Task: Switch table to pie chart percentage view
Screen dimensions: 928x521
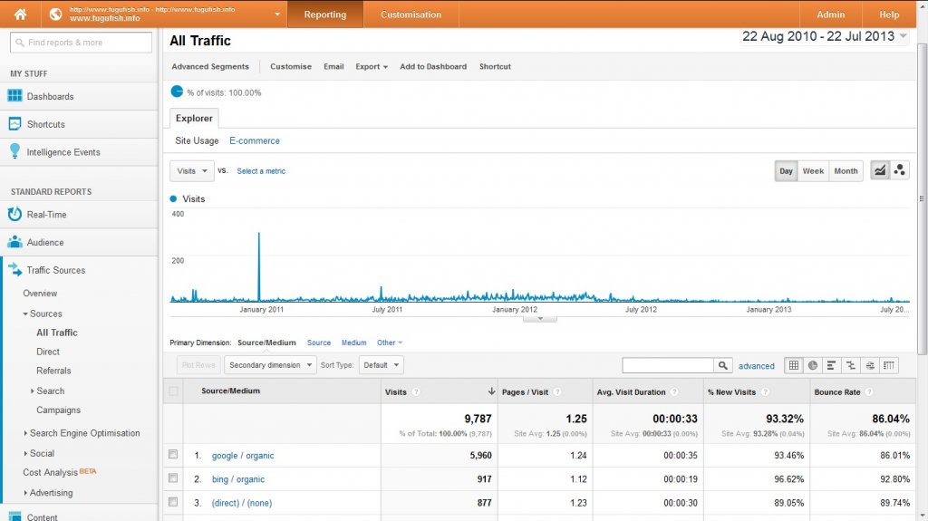Action: (x=813, y=365)
